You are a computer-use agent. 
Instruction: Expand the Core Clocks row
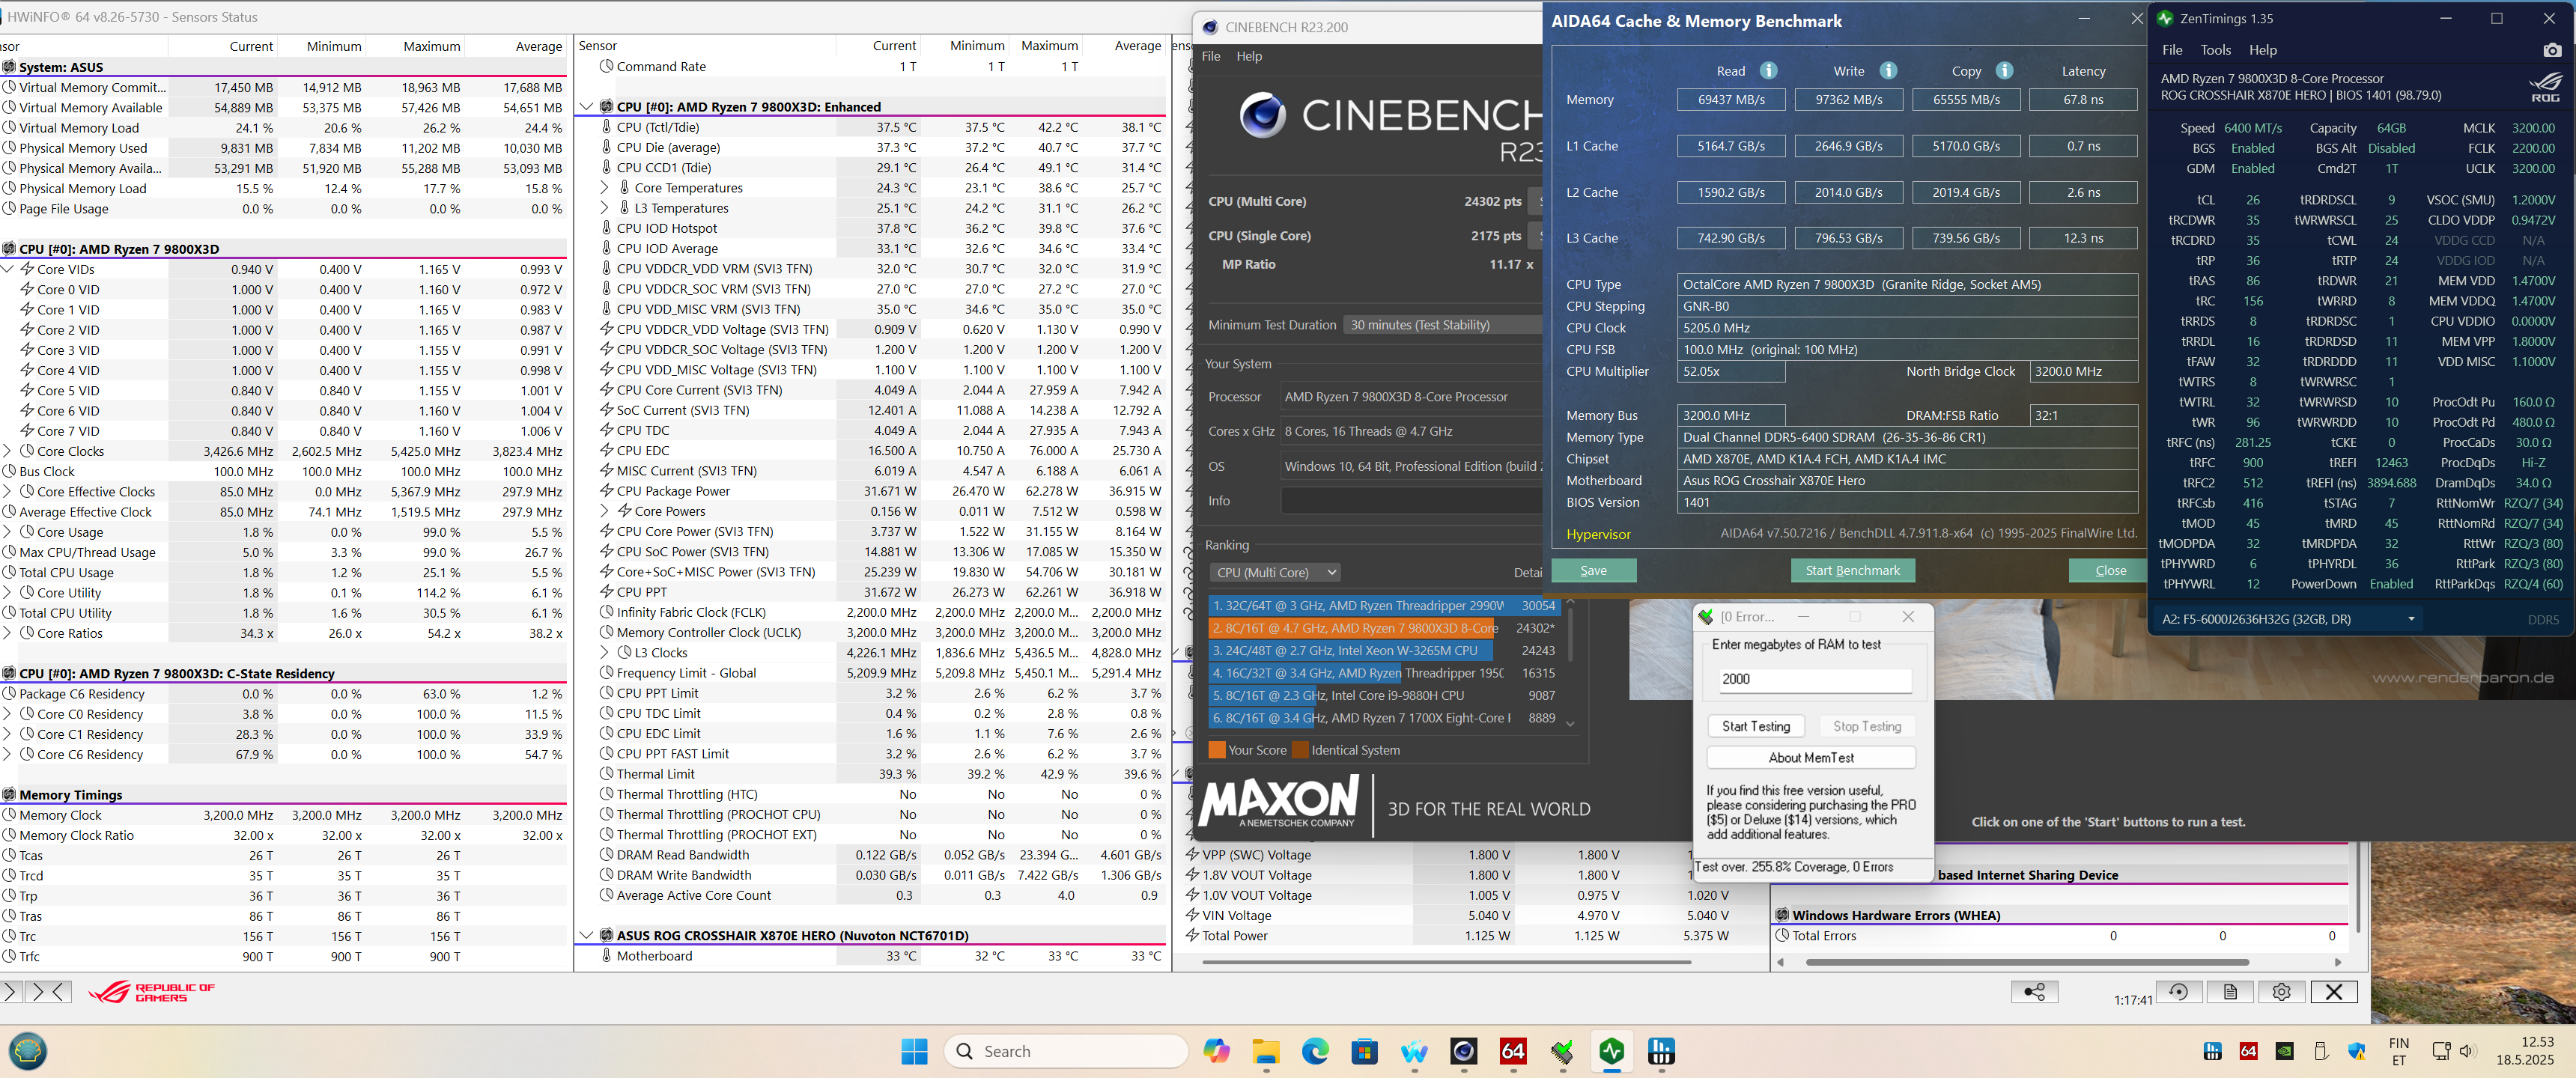tap(7, 451)
